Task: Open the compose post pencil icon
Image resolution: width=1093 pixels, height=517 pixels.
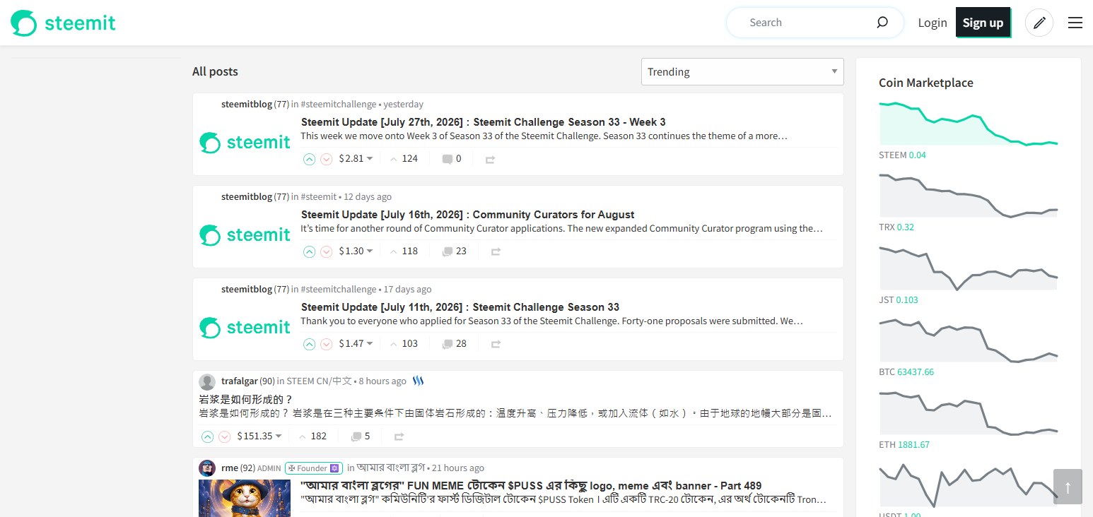Action: 1039,23
